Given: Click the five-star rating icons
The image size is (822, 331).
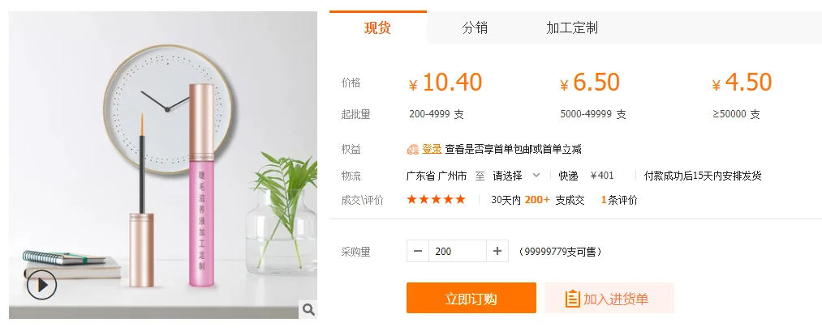Looking at the screenshot, I should point(437,199).
